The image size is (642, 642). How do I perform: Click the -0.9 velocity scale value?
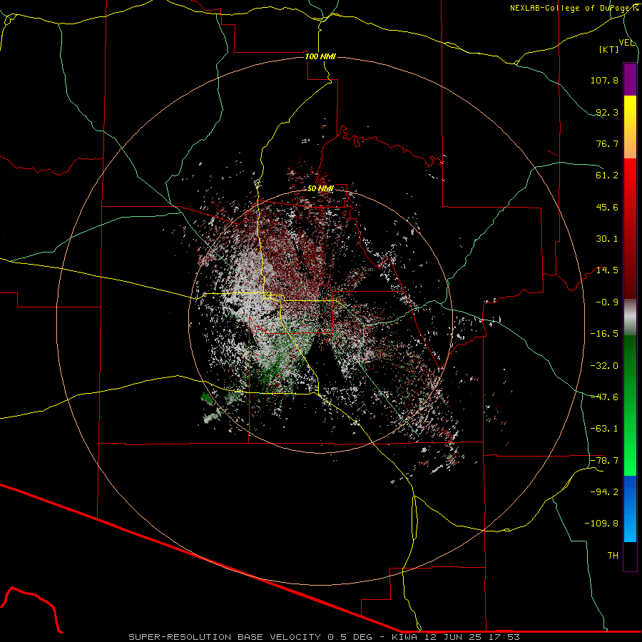pos(607,302)
